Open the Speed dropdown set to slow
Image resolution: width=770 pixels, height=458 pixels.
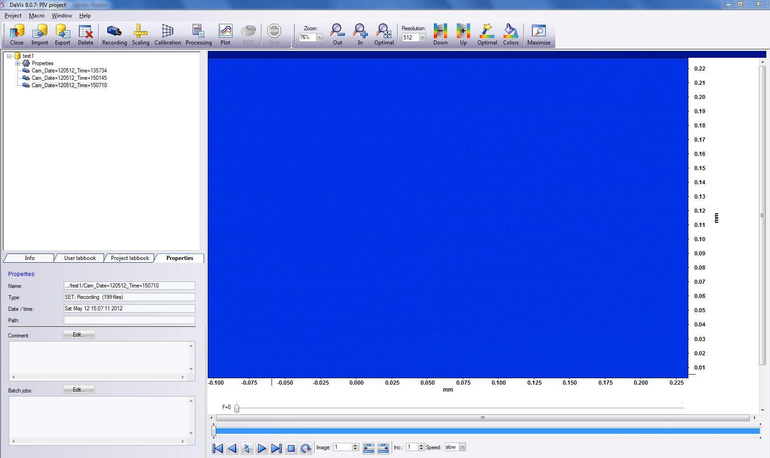[x=462, y=447]
